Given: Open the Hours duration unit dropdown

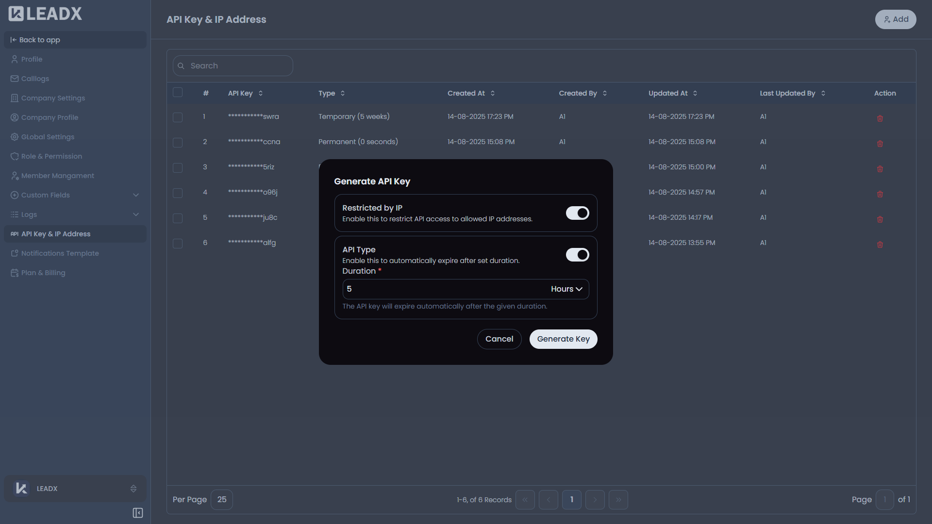Looking at the screenshot, I should coord(566,289).
